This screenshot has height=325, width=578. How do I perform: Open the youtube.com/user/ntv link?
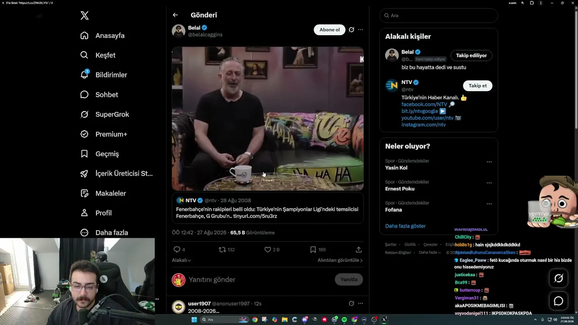(x=427, y=118)
